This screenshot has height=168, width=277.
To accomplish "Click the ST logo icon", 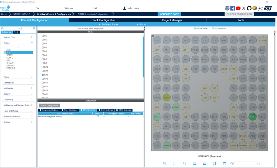I will coord(268,8).
